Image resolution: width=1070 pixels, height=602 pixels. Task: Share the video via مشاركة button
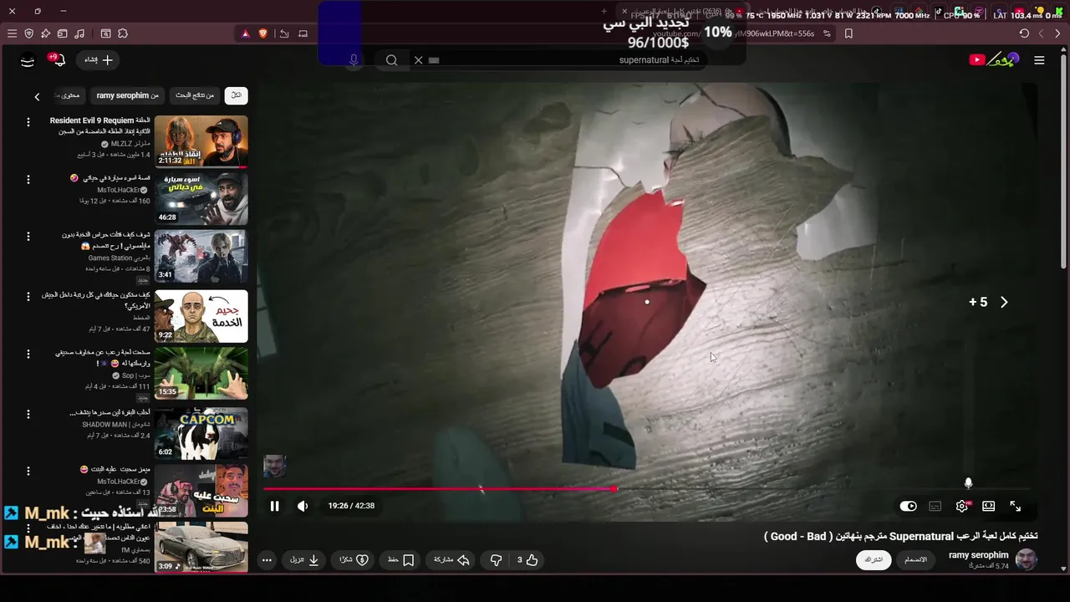click(x=451, y=560)
